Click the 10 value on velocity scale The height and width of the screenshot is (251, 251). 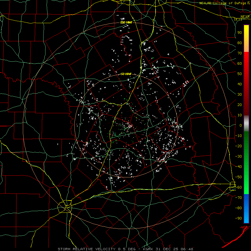(240, 115)
